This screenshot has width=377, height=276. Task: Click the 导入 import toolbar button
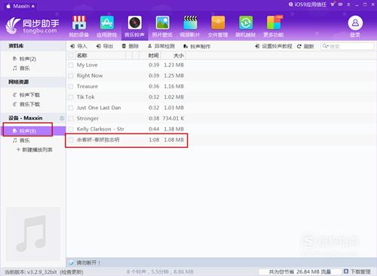point(78,46)
